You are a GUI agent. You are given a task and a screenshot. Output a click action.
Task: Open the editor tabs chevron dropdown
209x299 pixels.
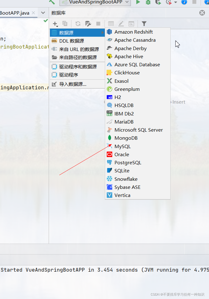43,13
